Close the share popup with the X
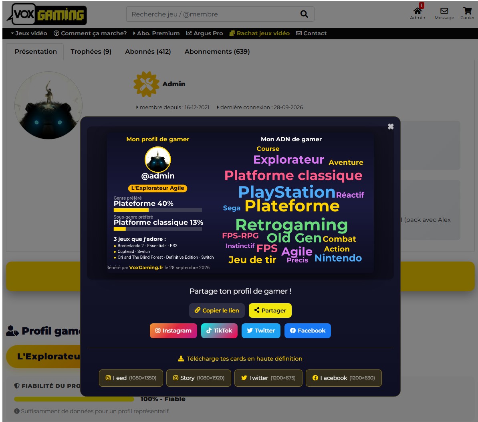478x422 pixels. tap(391, 127)
